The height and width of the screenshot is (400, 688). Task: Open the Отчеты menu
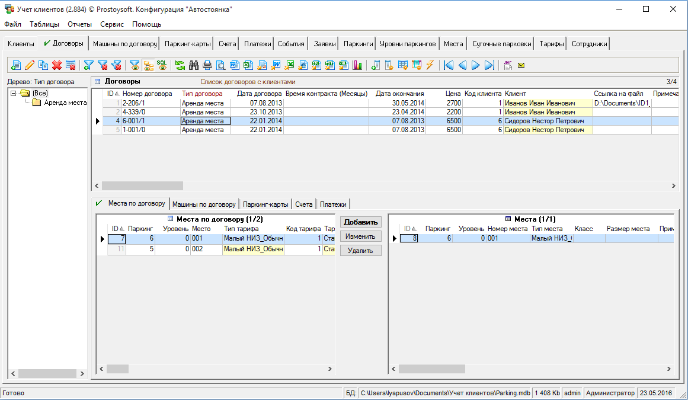[79, 24]
